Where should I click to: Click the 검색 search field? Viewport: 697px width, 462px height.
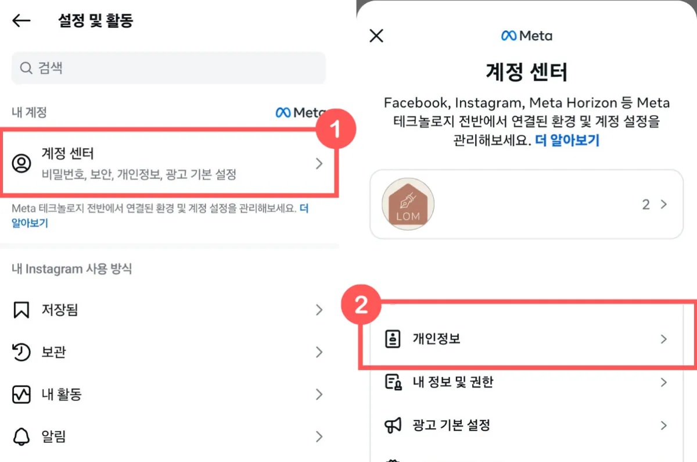168,68
